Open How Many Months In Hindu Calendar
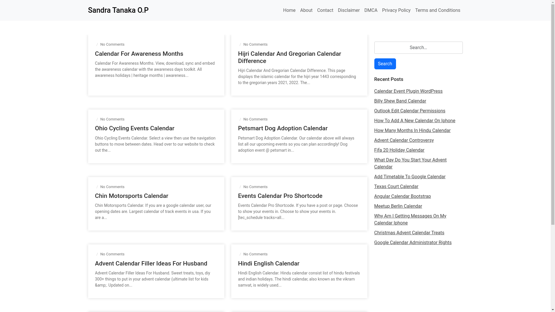The width and height of the screenshot is (555, 312). (x=412, y=131)
